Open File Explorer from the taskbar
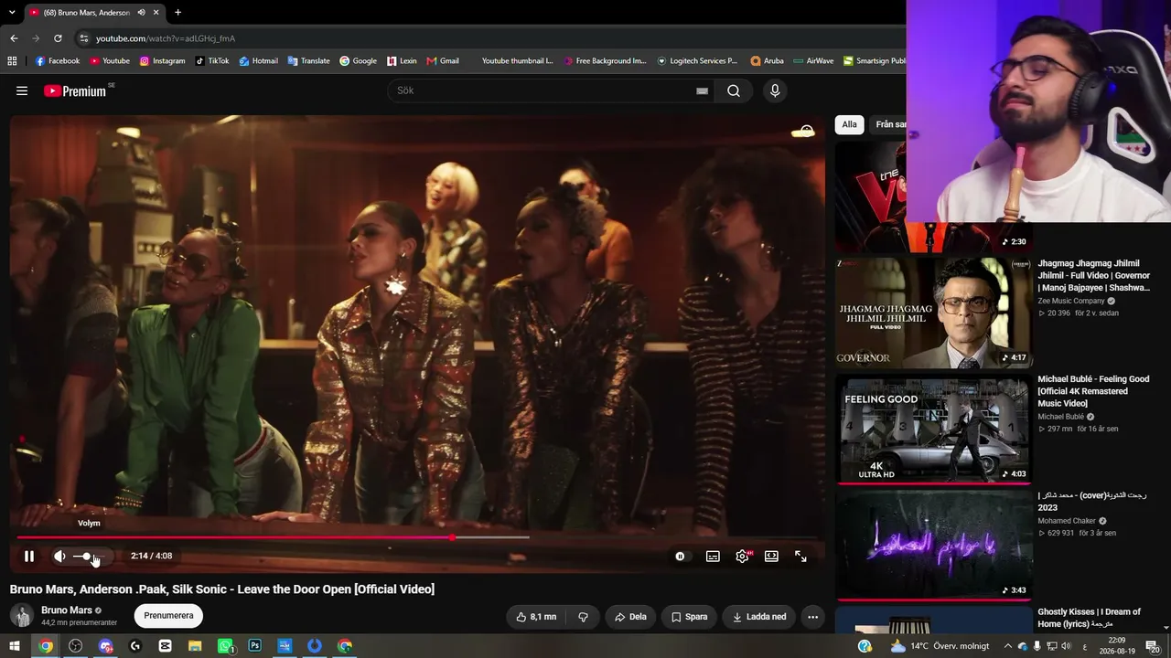Image resolution: width=1171 pixels, height=658 pixels. [195, 646]
